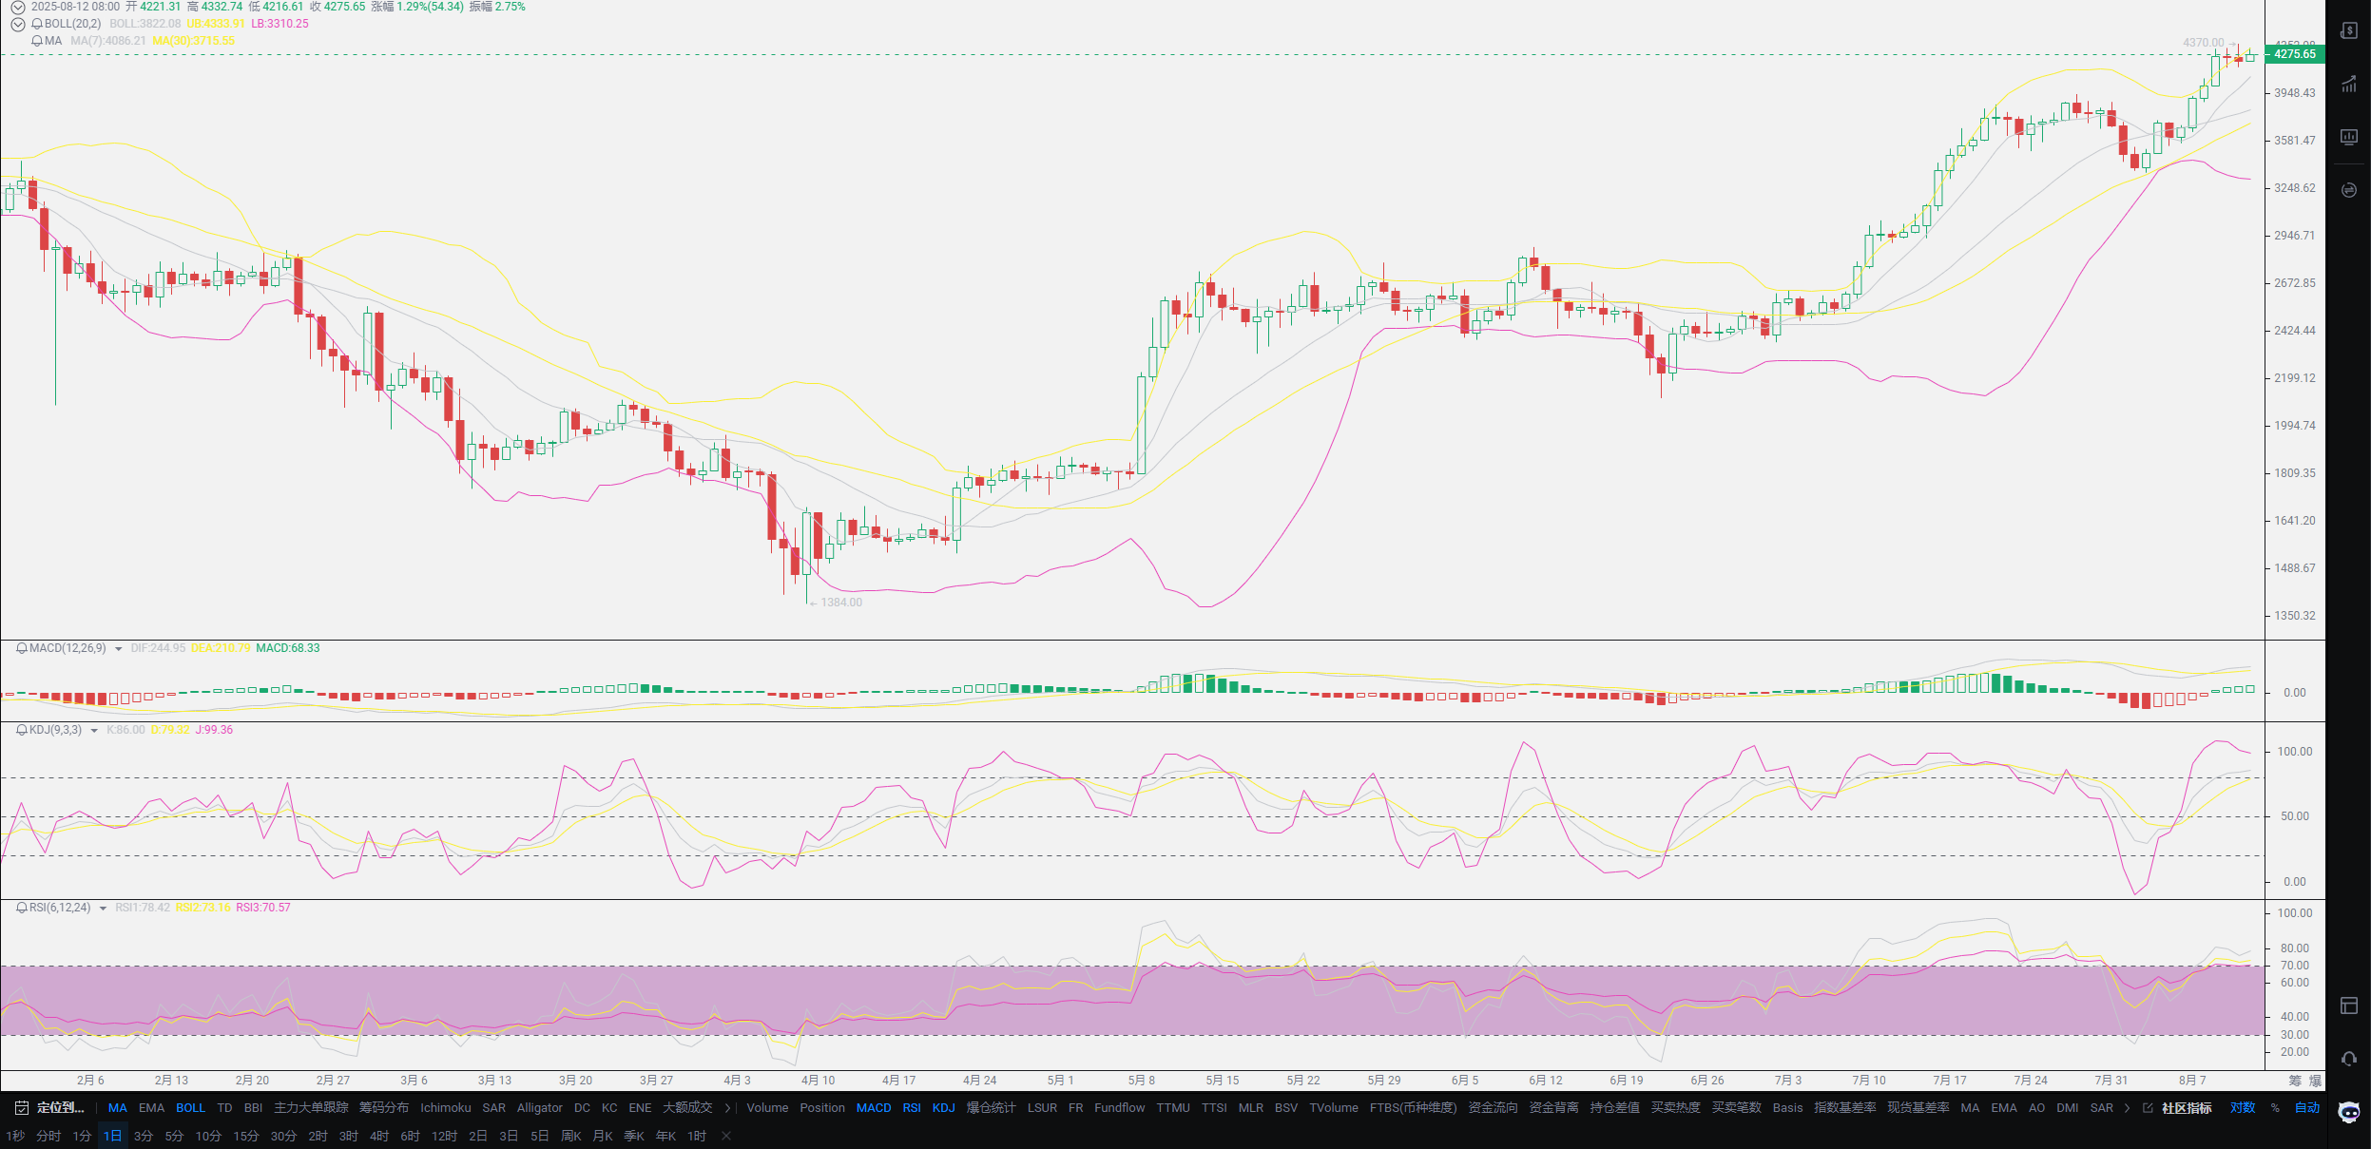The image size is (2371, 1149).
Task: Enable the Position indicator
Action: coord(822,1108)
